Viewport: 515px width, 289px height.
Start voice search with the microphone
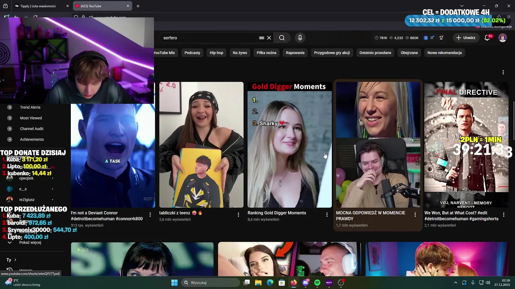(x=300, y=38)
